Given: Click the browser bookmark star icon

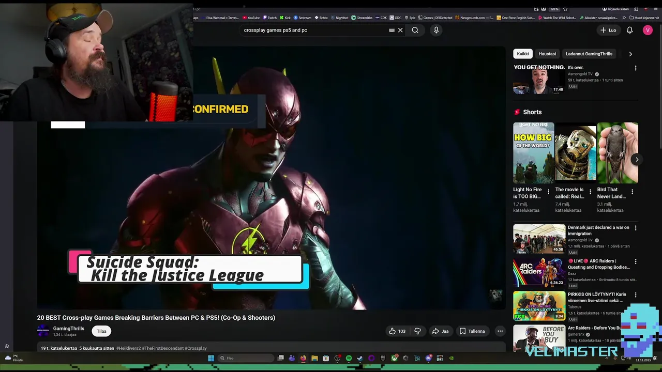Looking at the screenshot, I should (x=565, y=9).
